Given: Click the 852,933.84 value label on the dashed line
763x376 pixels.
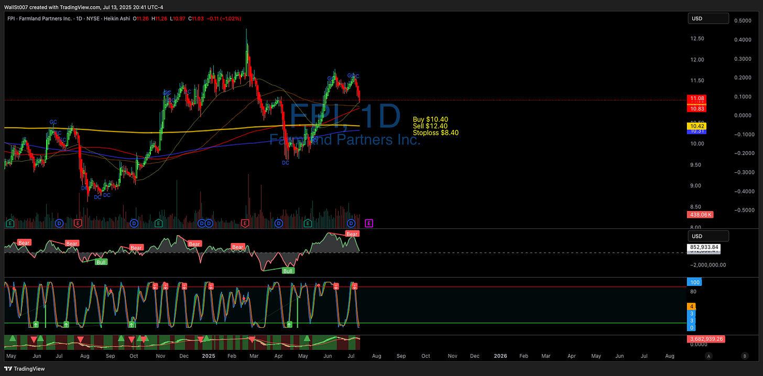Looking at the screenshot, I should click(704, 247).
